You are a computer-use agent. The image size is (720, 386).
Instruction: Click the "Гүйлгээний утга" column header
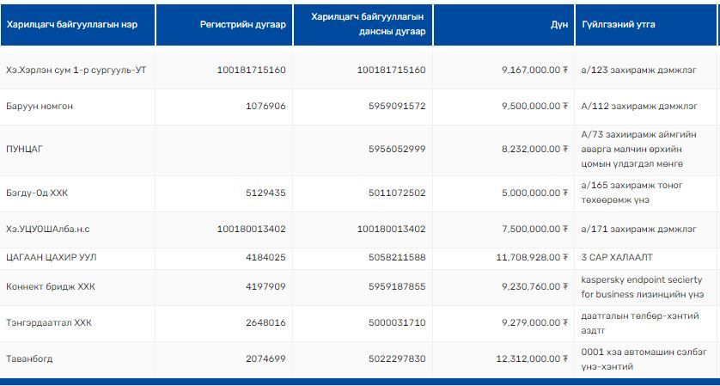(619, 24)
